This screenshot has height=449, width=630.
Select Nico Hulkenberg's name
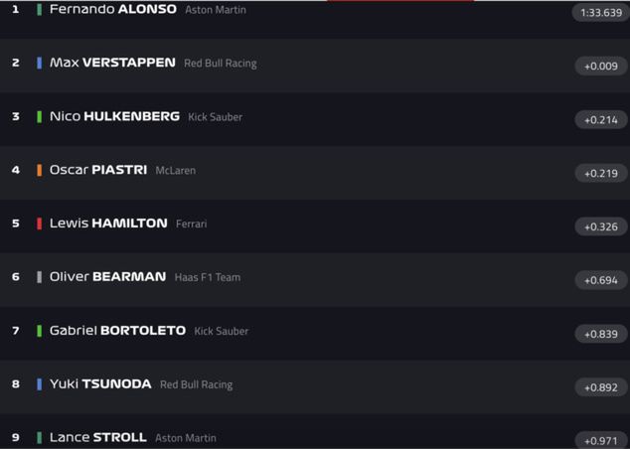114,116
